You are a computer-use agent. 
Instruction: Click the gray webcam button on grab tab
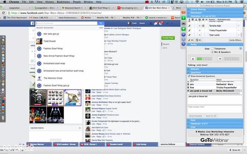pos(184,23)
